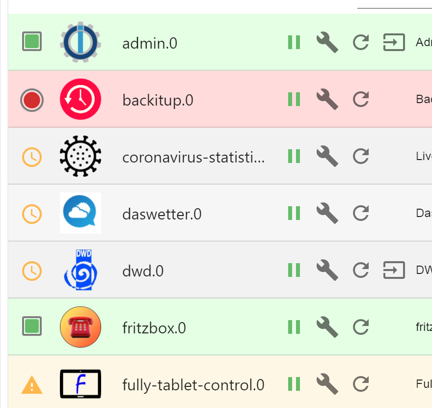The image size is (432, 408).
Task: Click the red status circle of backitup.0
Action: tap(31, 99)
